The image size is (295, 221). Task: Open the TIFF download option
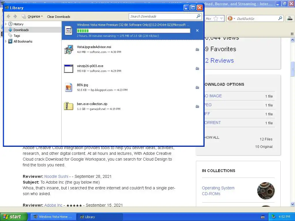click(207, 114)
